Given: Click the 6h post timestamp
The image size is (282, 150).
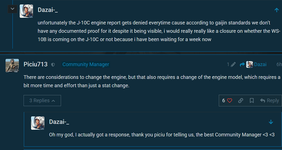Looking at the screenshot, I should point(279,64).
